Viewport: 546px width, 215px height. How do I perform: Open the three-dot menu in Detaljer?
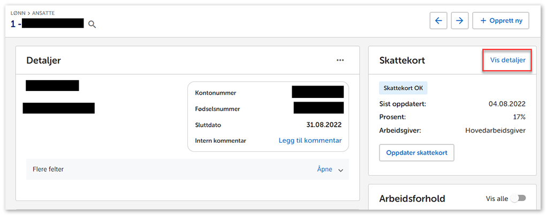click(340, 60)
